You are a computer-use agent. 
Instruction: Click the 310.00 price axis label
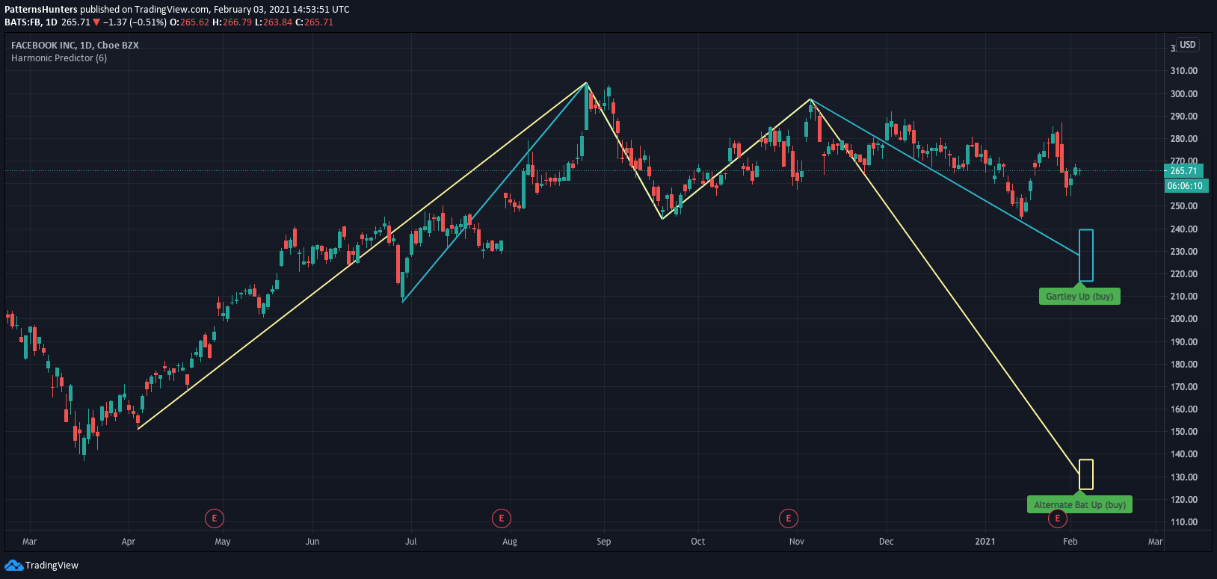click(x=1184, y=71)
